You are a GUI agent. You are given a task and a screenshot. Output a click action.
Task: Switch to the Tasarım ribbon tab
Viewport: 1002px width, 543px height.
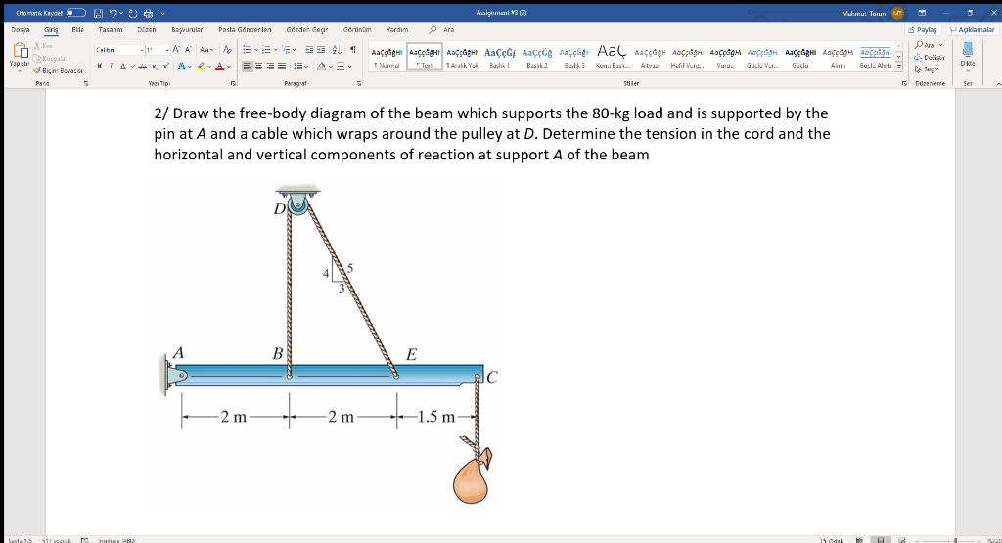(111, 30)
